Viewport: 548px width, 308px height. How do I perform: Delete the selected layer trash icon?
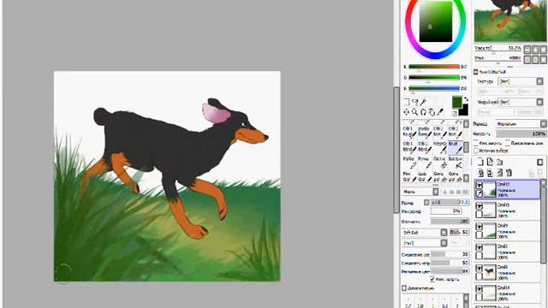coord(509,173)
